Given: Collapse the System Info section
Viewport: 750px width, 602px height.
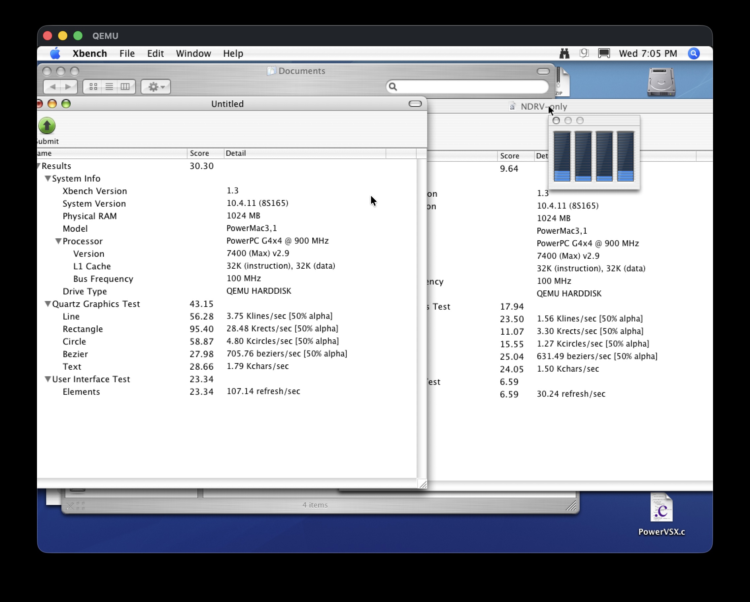Looking at the screenshot, I should (48, 179).
